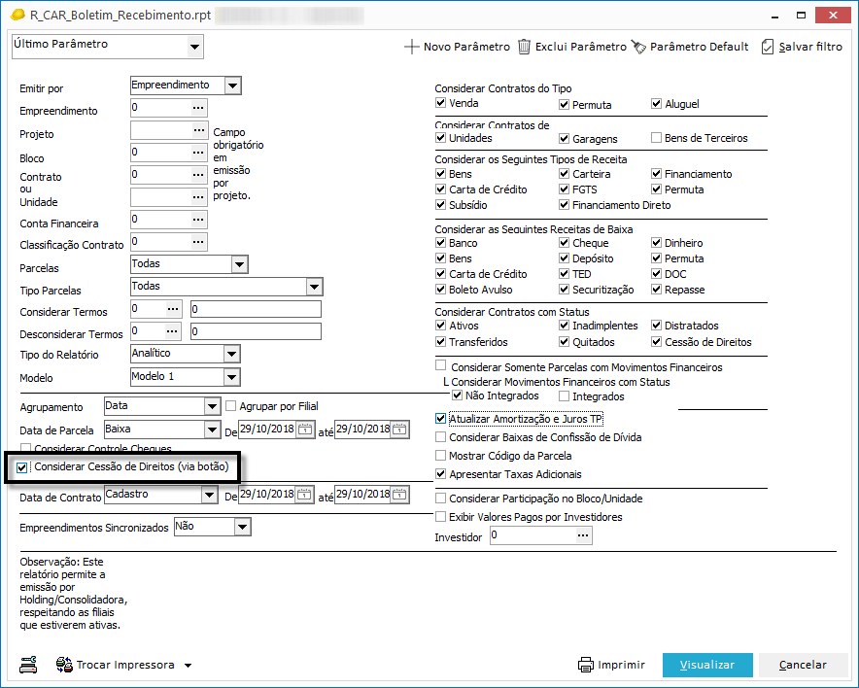
Task: Click the Salvar filtro clipboard icon
Action: (768, 47)
